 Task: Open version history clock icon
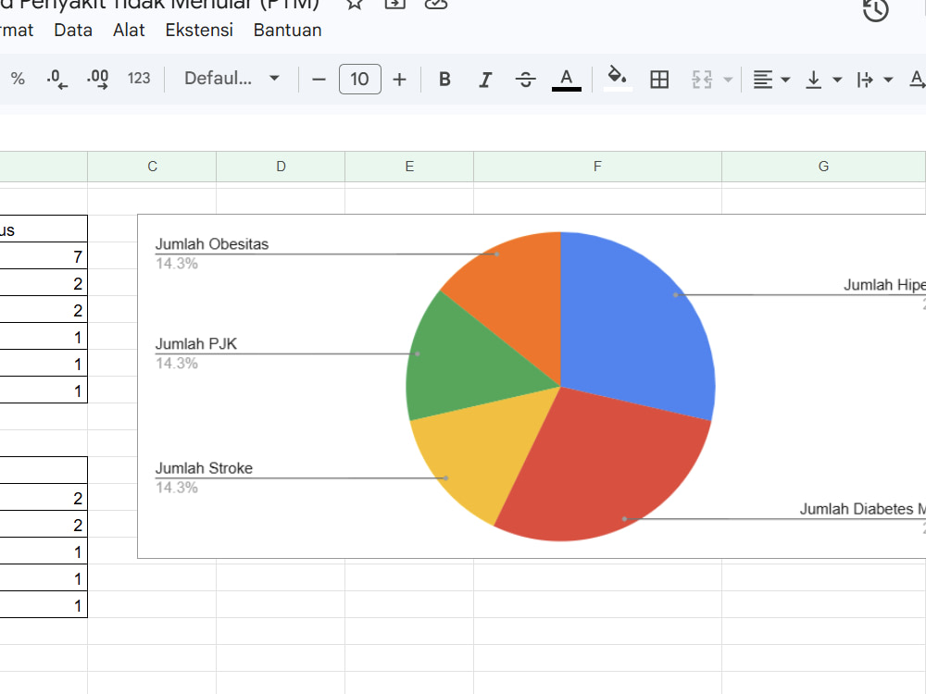875,9
